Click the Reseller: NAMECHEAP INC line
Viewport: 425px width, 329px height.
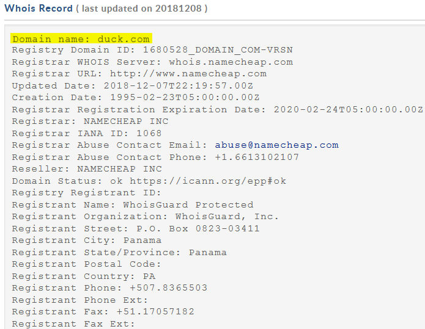click(x=87, y=169)
